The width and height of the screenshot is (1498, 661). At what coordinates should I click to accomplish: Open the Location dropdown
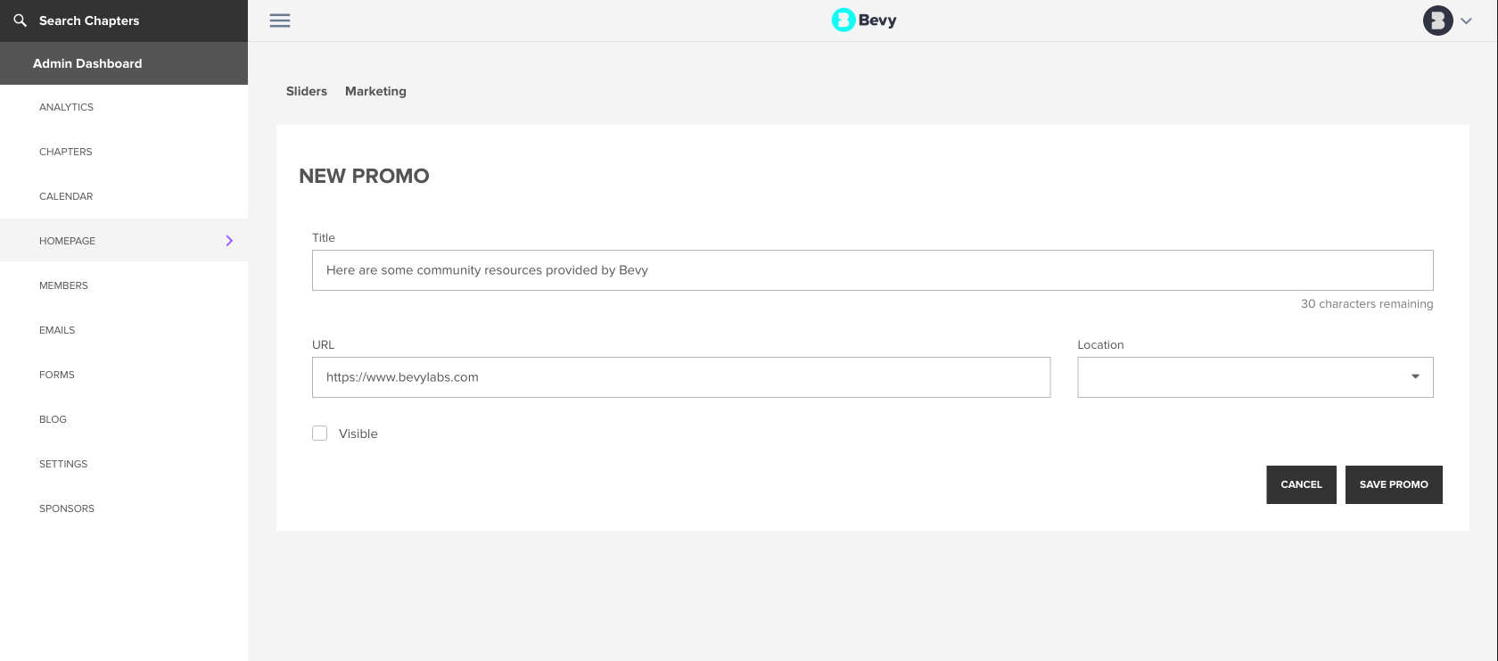point(1255,377)
